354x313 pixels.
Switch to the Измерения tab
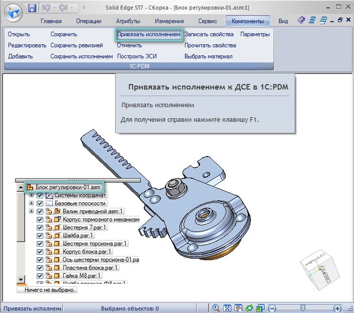point(169,21)
